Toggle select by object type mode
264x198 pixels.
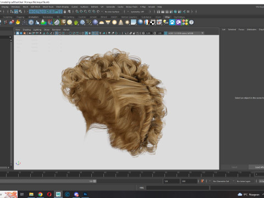point(16,12)
